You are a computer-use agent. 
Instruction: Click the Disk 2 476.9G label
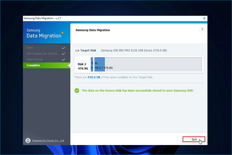click(x=83, y=66)
